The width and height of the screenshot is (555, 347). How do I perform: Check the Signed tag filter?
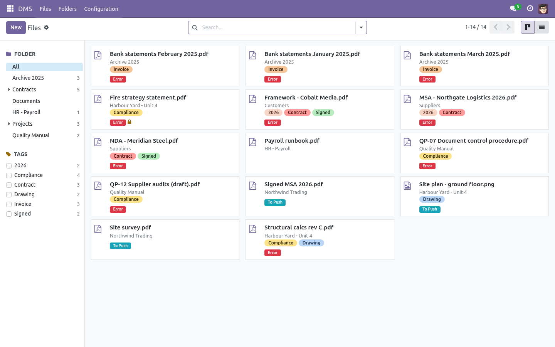(x=9, y=214)
